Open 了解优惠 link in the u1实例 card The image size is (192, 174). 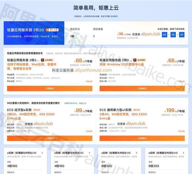click(x=181, y=131)
